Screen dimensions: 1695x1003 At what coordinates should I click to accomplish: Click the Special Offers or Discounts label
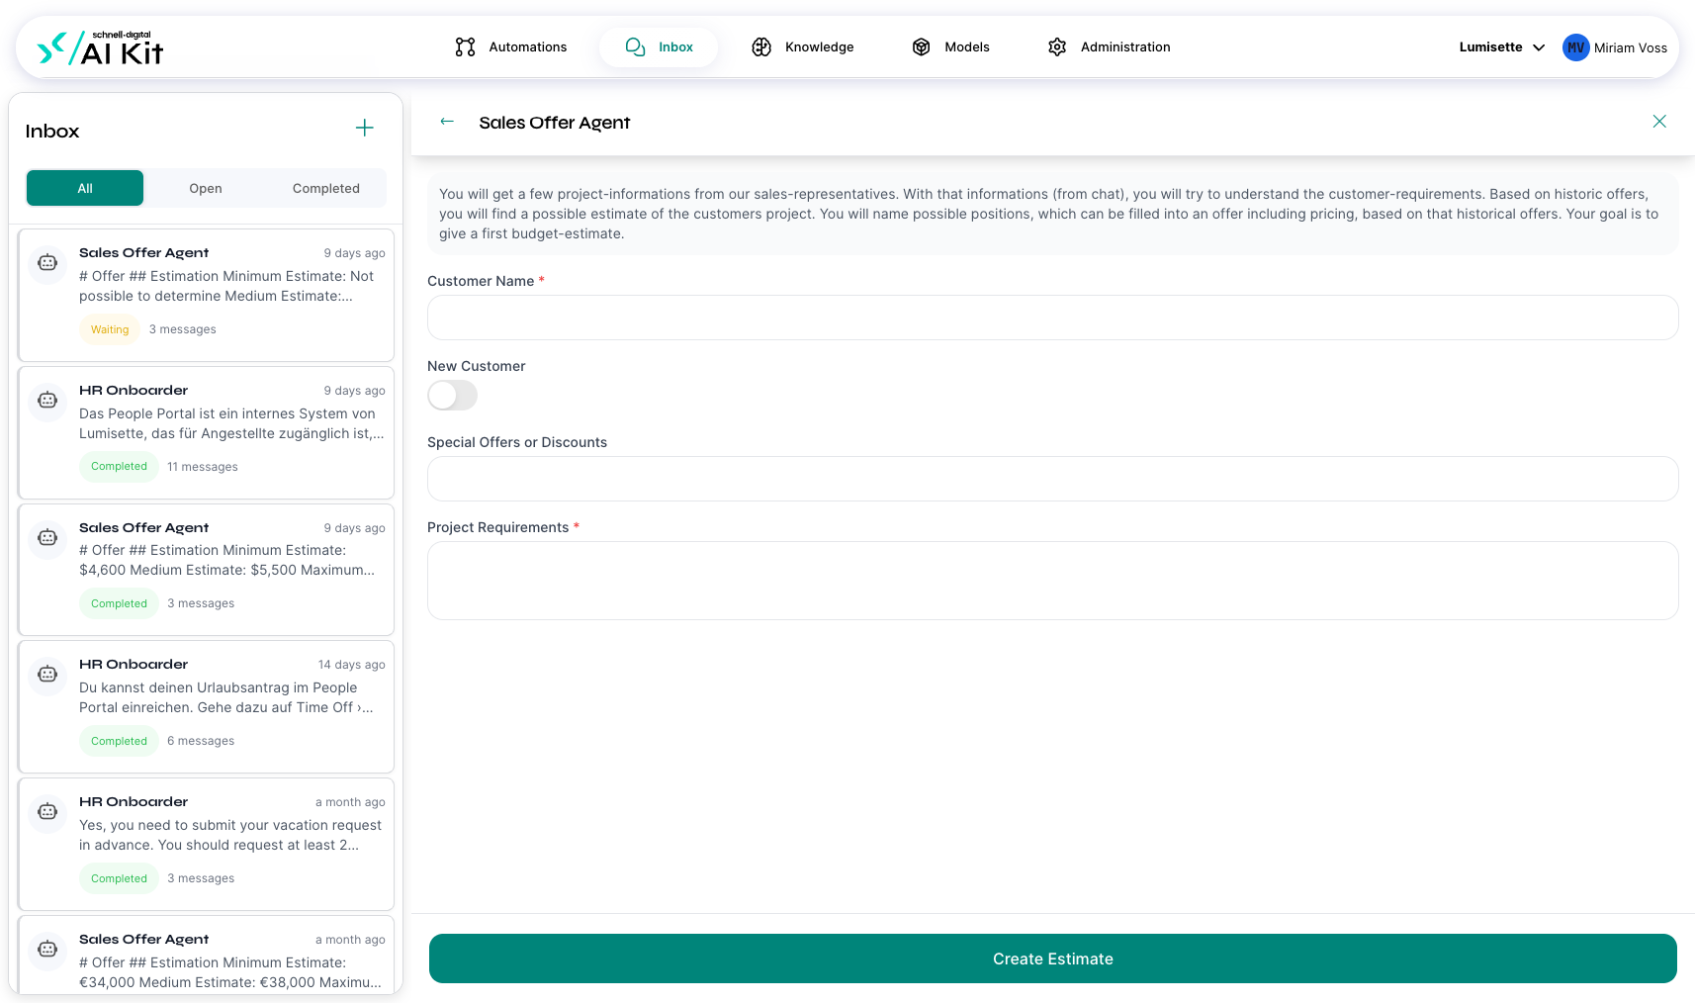[x=517, y=442]
